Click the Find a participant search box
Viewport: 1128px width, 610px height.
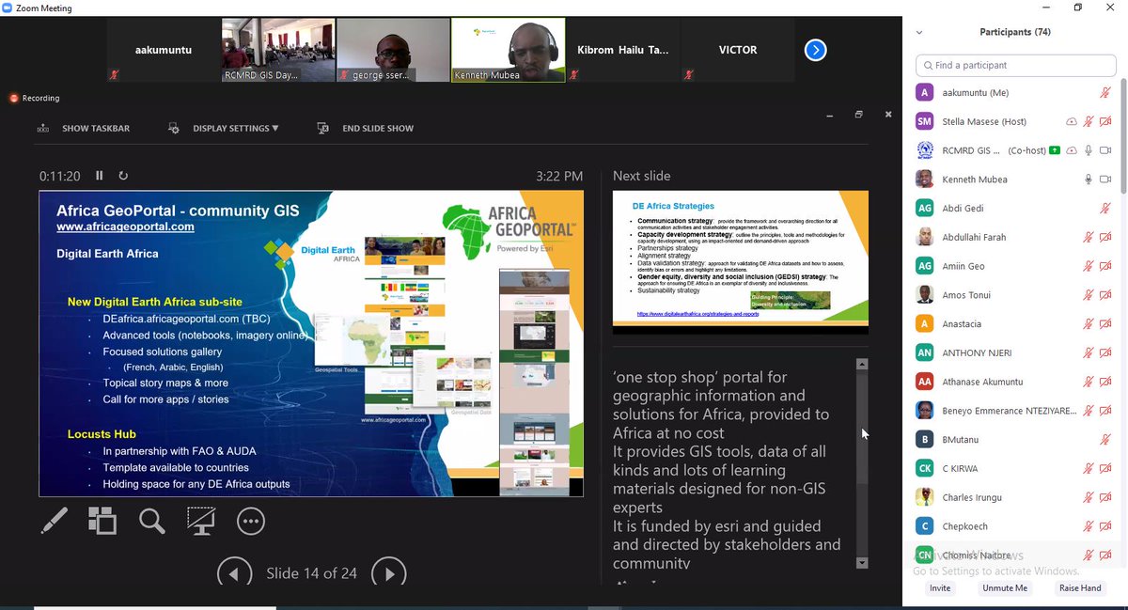[1014, 66]
